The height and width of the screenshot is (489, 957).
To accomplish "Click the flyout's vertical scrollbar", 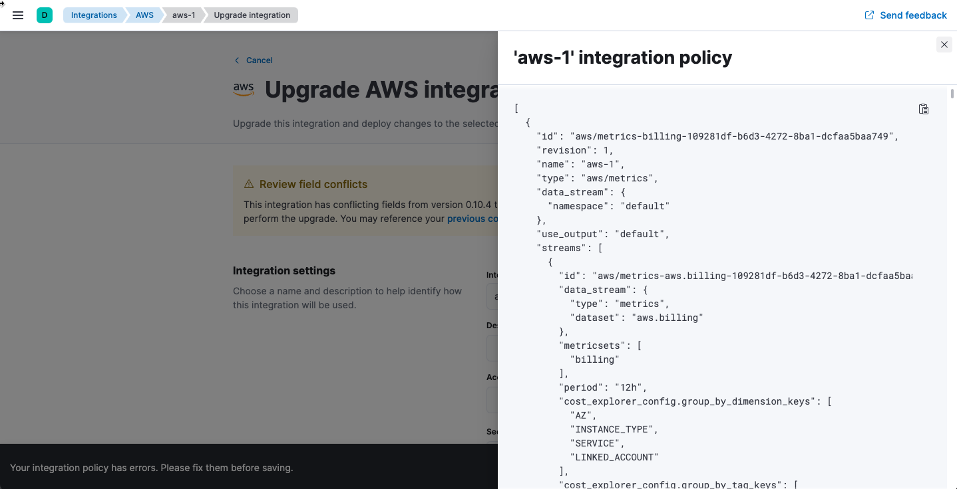I will [952, 94].
